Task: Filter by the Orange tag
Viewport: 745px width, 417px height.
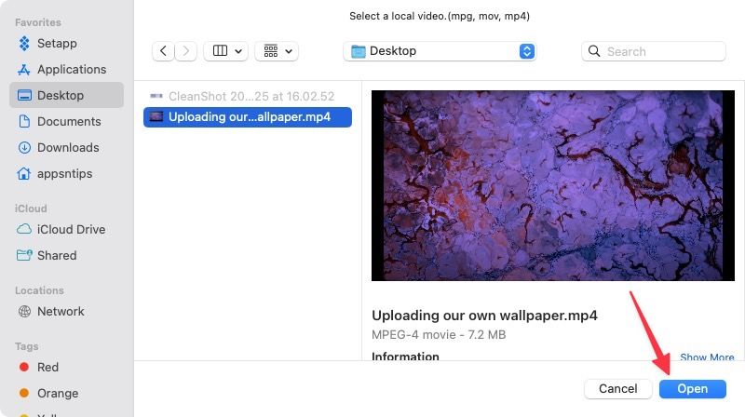Action: click(x=66, y=393)
